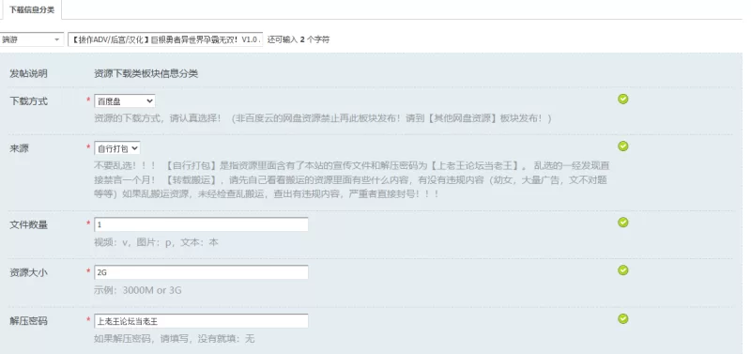Click the 资源的下载方式，请认真选择 hint text
The image size is (751, 354).
323,118
